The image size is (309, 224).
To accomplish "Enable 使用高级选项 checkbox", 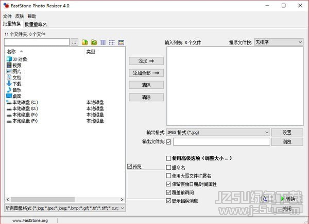I will point(168,158).
